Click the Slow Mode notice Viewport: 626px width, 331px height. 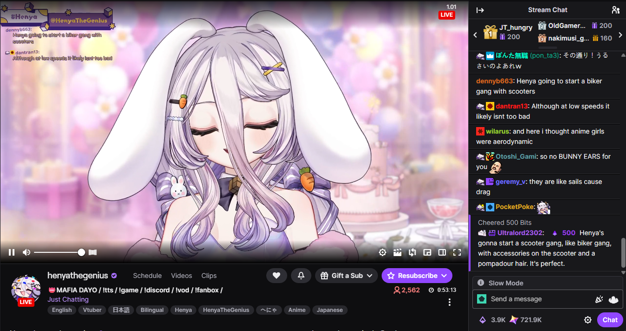[x=547, y=283]
